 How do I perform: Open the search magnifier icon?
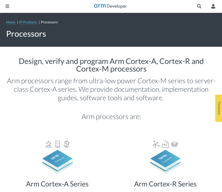click(199, 6)
